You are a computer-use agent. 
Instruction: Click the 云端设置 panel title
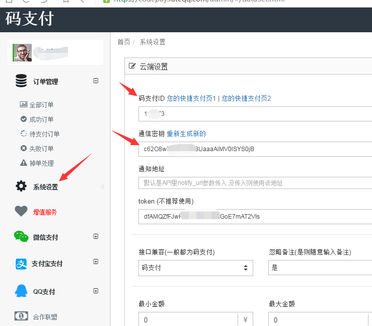click(154, 67)
